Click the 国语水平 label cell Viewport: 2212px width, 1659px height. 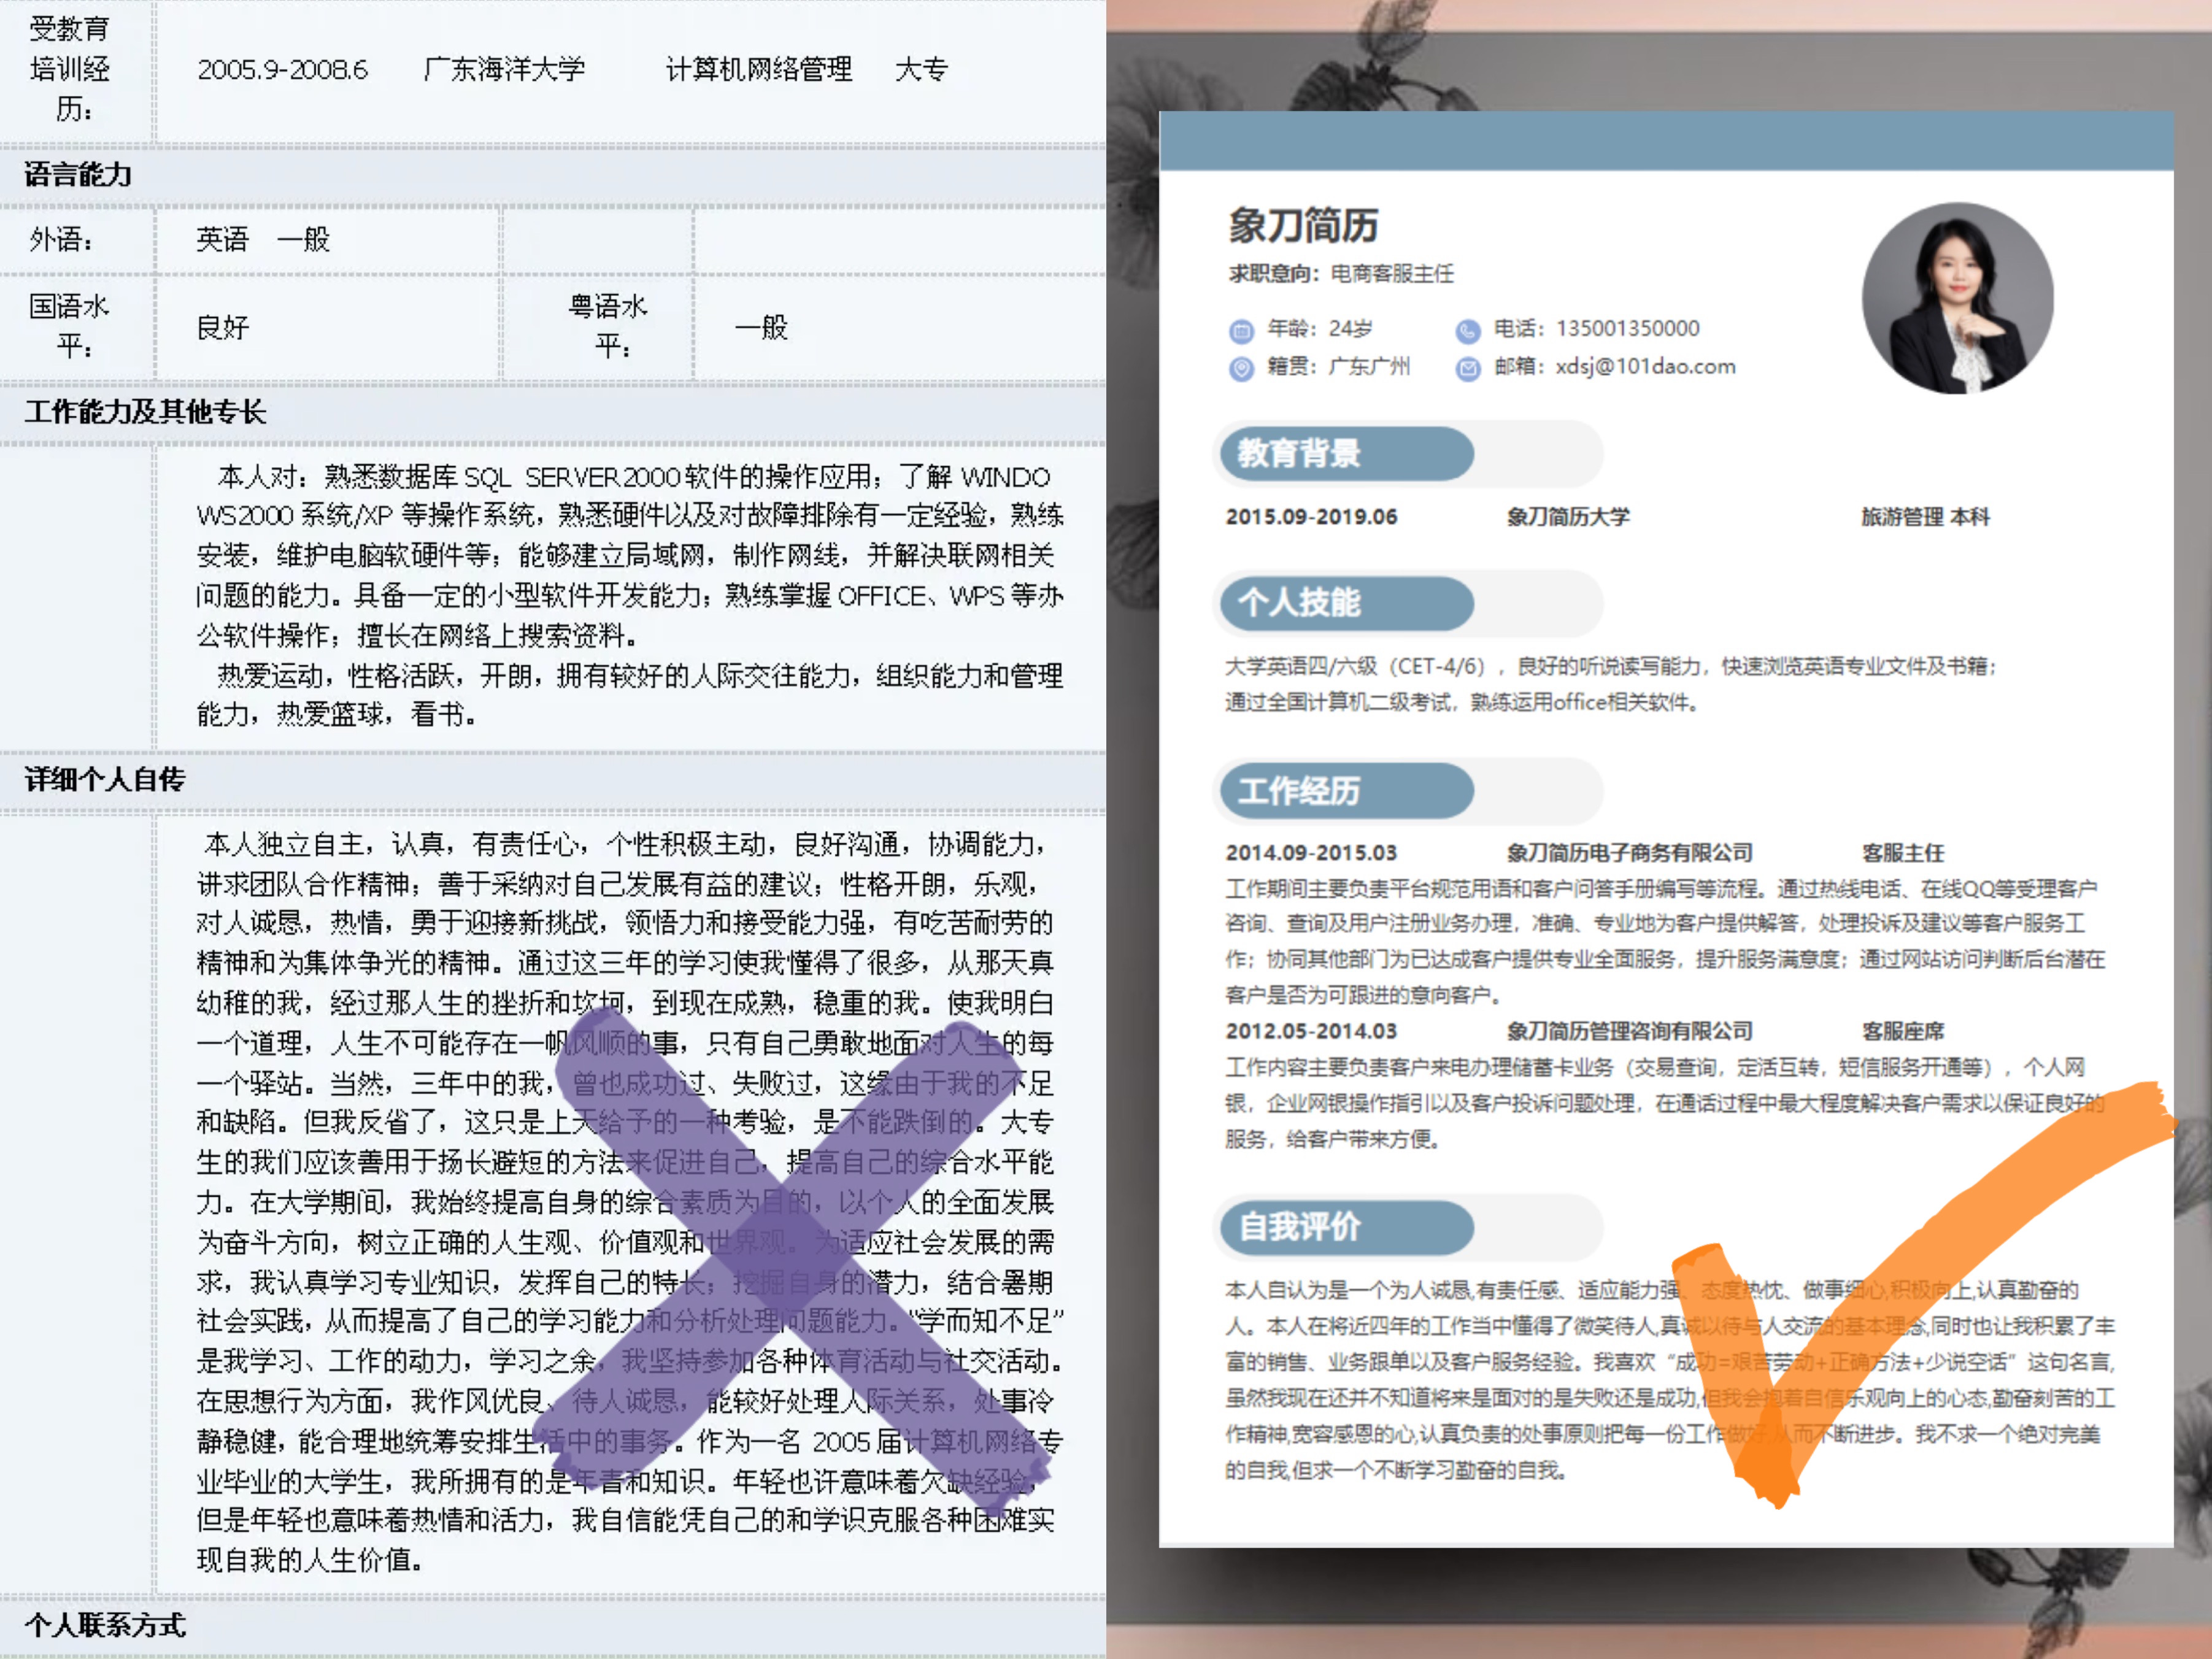click(77, 327)
